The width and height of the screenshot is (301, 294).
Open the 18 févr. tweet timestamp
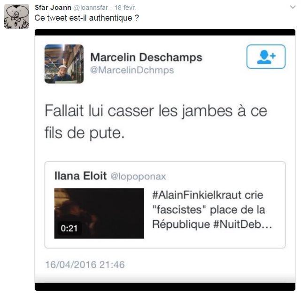click(125, 8)
